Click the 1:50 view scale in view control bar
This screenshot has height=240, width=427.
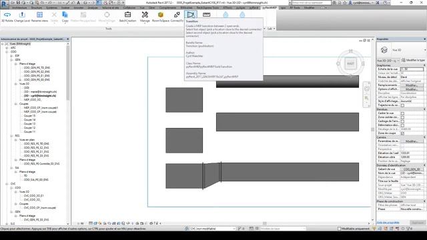80,223
